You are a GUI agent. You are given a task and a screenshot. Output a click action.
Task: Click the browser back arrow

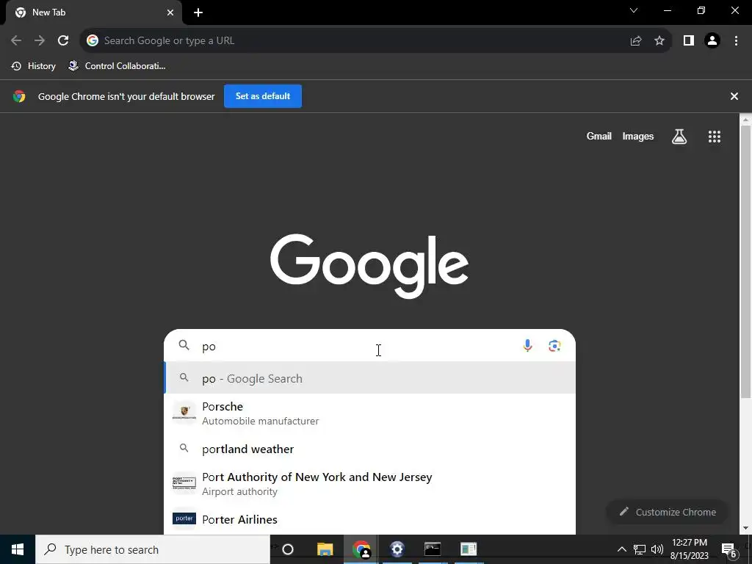16,41
